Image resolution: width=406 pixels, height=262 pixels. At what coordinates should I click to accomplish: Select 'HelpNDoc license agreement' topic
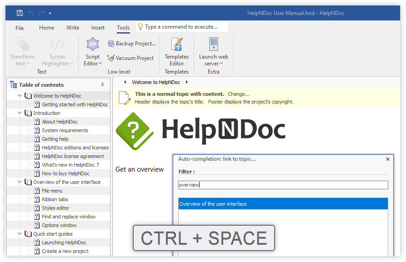point(73,156)
